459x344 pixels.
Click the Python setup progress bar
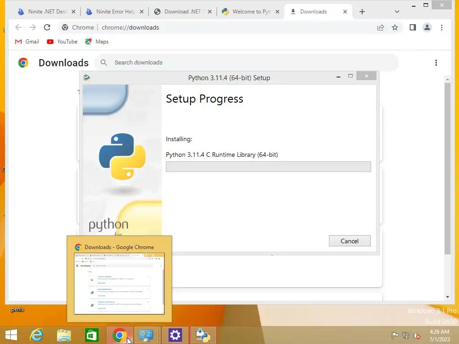[268, 167]
